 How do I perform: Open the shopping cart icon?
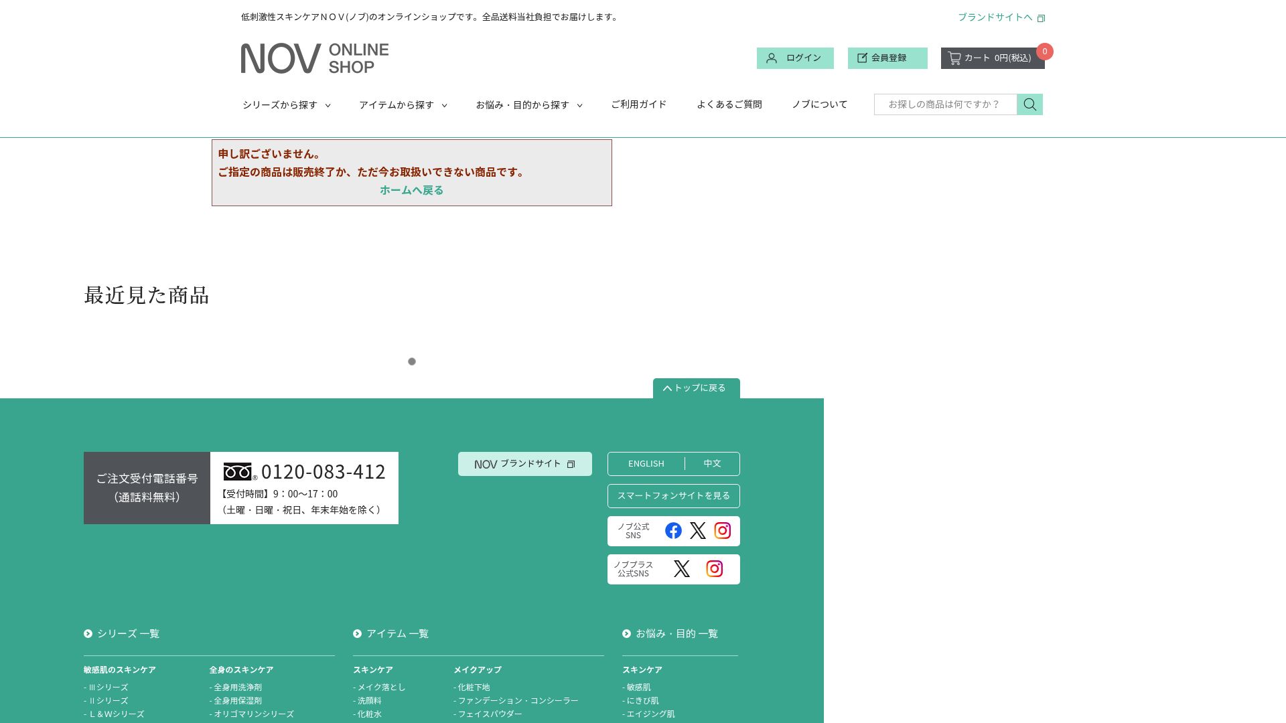point(954,58)
